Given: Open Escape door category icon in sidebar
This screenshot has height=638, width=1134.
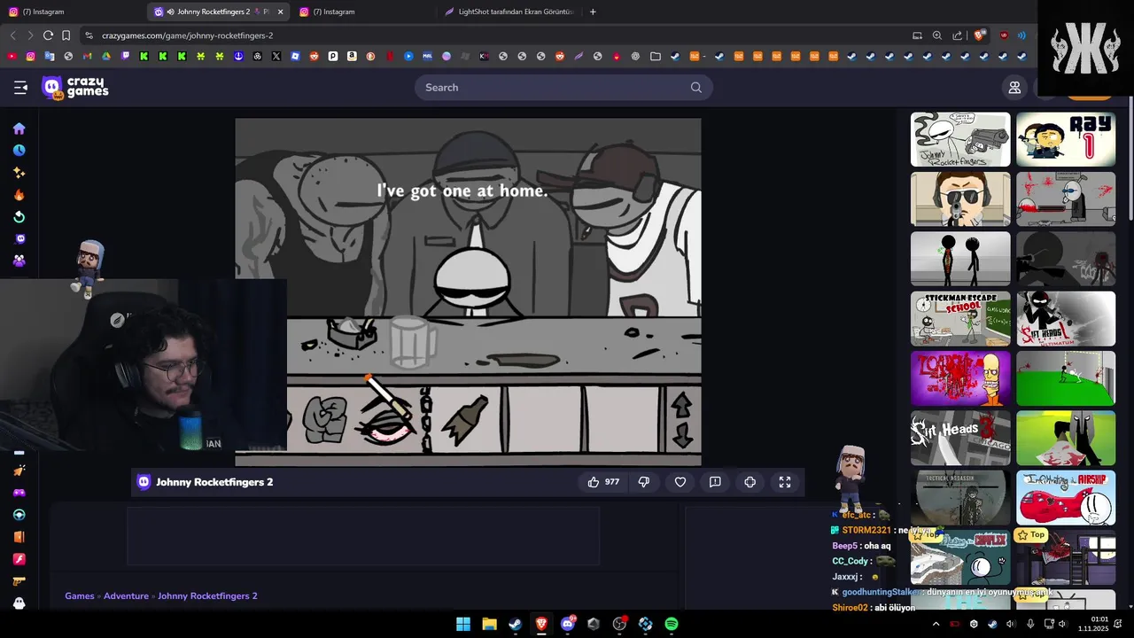Looking at the screenshot, I should (19, 537).
